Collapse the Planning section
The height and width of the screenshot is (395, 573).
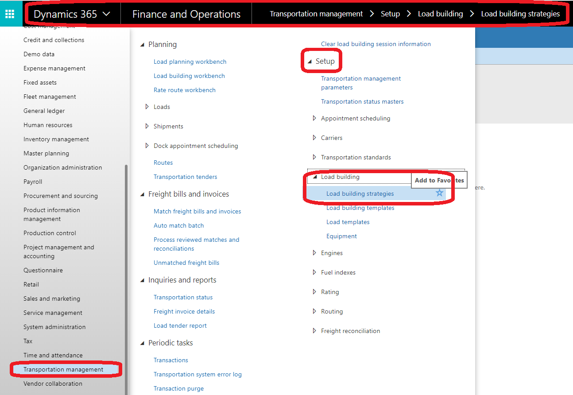click(x=142, y=44)
